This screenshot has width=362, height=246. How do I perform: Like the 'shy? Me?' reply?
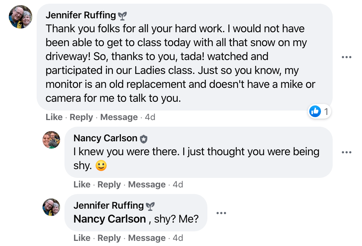tap(82, 238)
